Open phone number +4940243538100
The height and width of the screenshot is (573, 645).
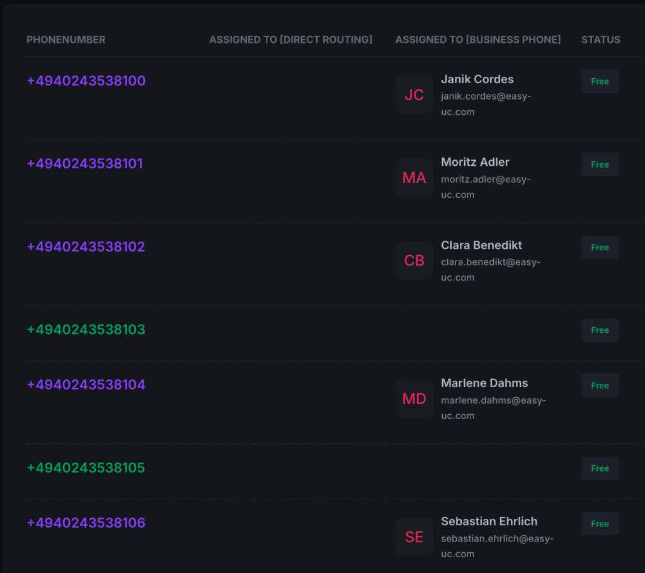tap(86, 81)
